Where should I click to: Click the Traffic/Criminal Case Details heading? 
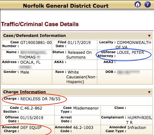pos(40,24)
